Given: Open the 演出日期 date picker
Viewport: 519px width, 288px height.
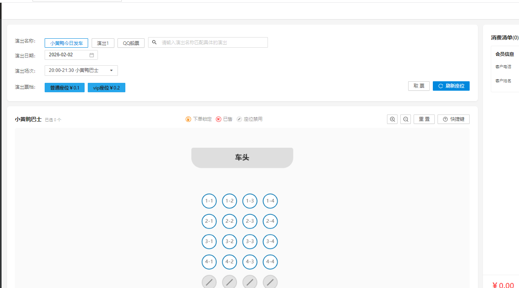Looking at the screenshot, I should click(x=67, y=55).
